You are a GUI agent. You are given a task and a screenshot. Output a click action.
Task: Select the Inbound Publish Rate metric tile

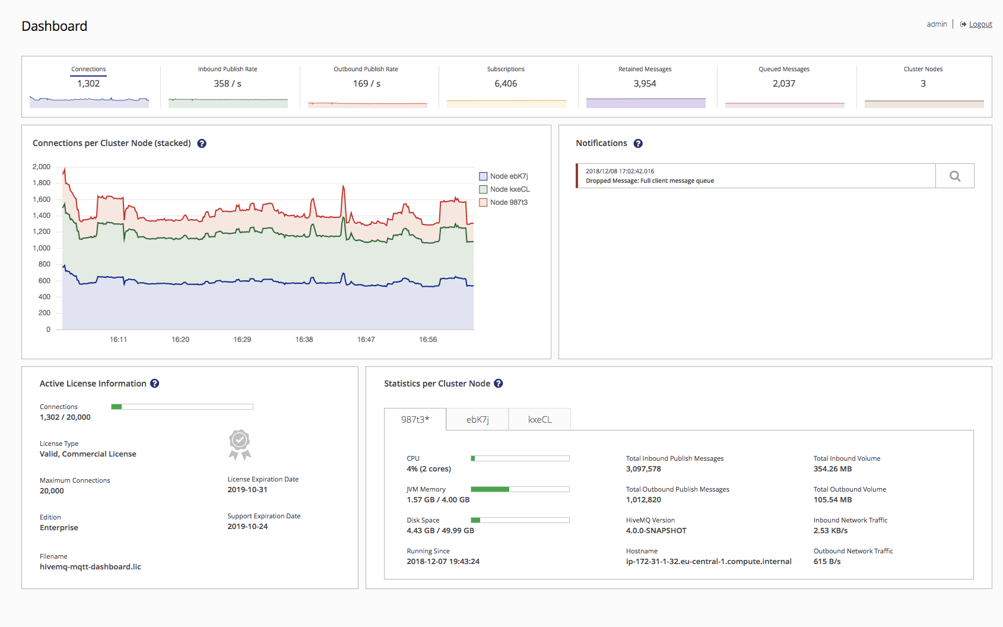[228, 84]
